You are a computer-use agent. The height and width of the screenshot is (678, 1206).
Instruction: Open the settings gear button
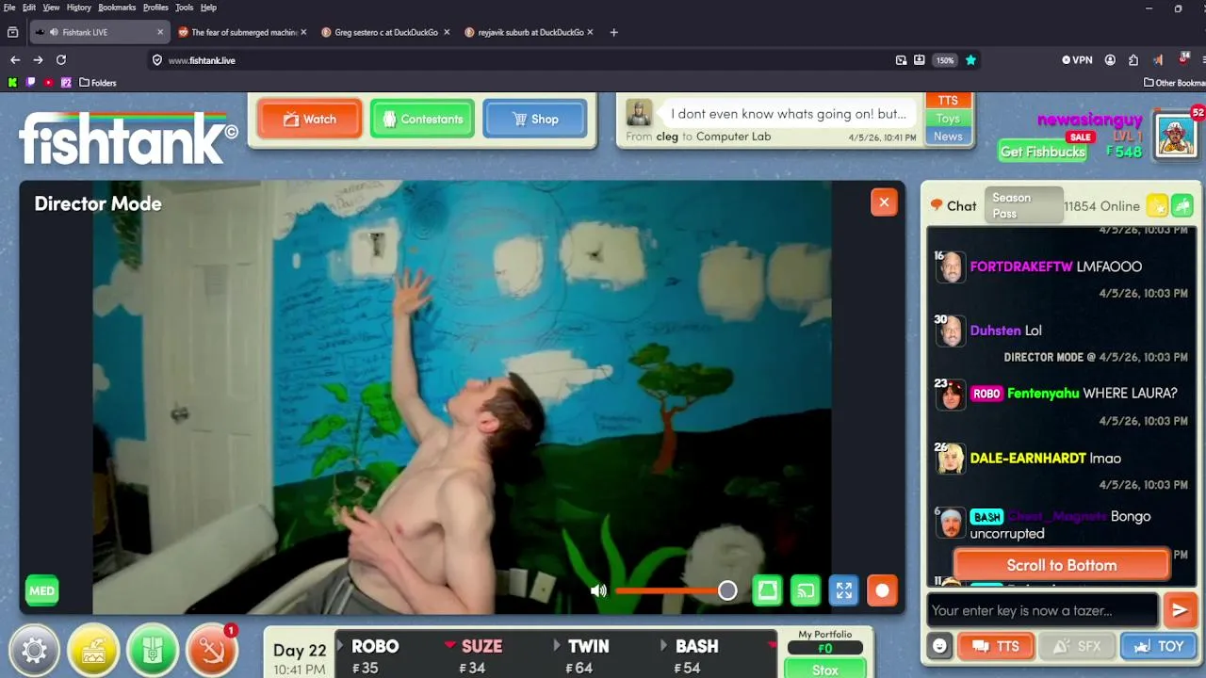tap(35, 651)
